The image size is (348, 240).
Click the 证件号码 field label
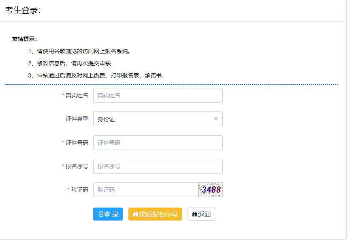click(x=77, y=143)
